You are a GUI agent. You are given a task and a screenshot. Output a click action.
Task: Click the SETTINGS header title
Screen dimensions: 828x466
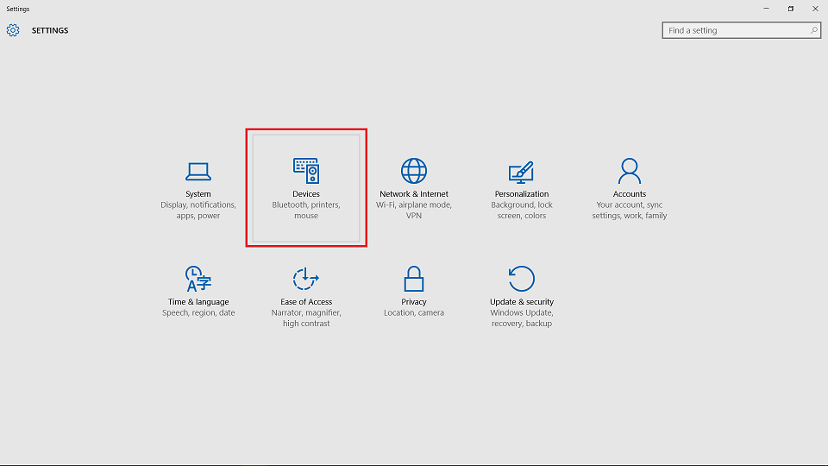tap(50, 30)
